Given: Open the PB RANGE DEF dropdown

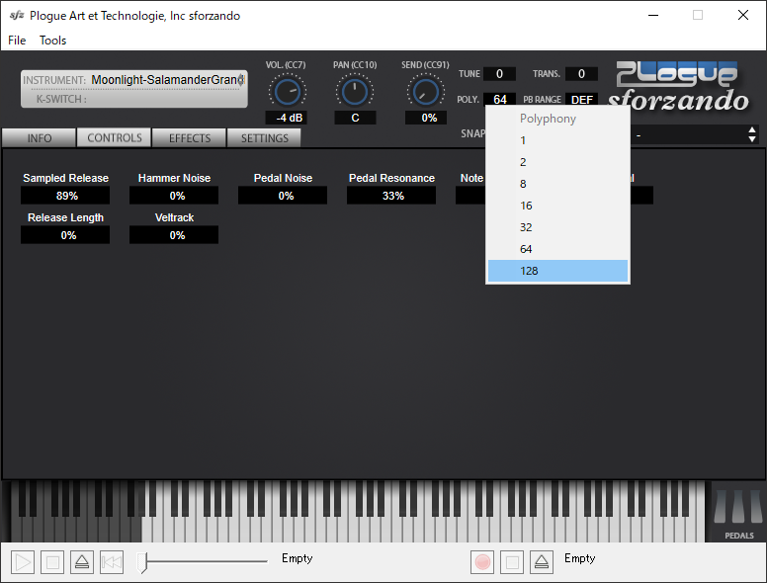Looking at the screenshot, I should [x=581, y=99].
